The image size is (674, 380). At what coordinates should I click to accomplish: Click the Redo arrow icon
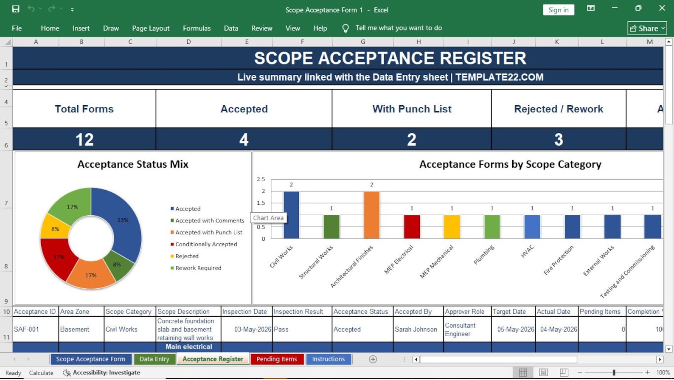pyautogui.click(x=51, y=9)
